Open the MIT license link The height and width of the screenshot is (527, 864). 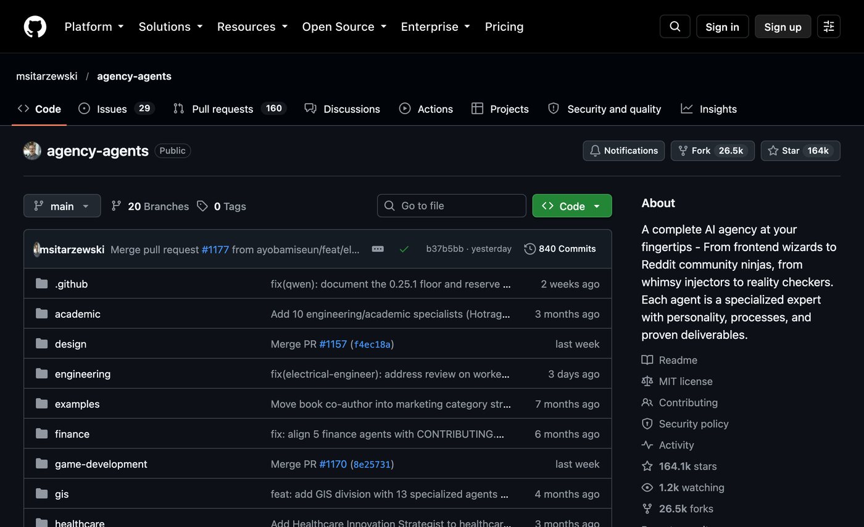pyautogui.click(x=677, y=381)
